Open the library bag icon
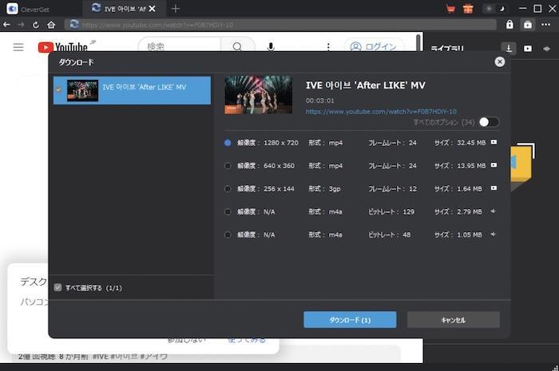This screenshot has width=559, height=371. coord(528,25)
